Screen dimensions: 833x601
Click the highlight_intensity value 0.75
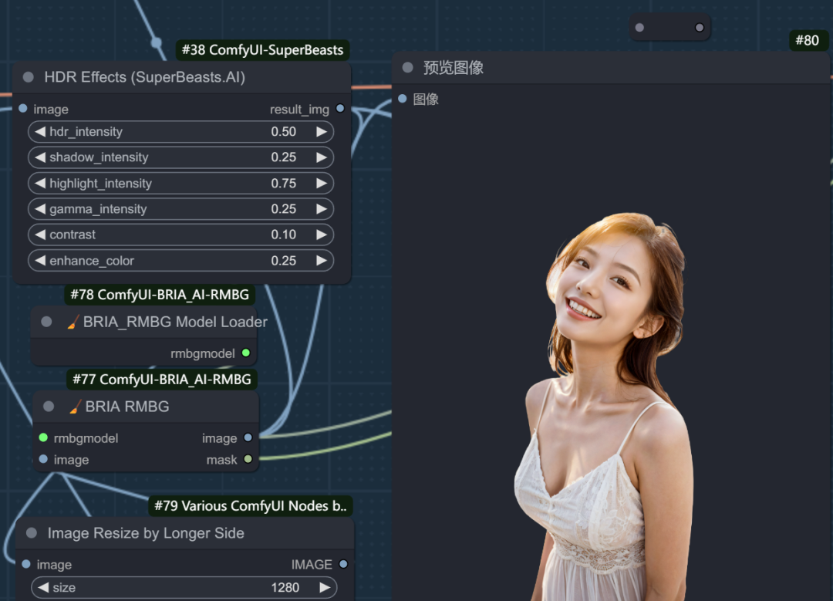point(284,184)
